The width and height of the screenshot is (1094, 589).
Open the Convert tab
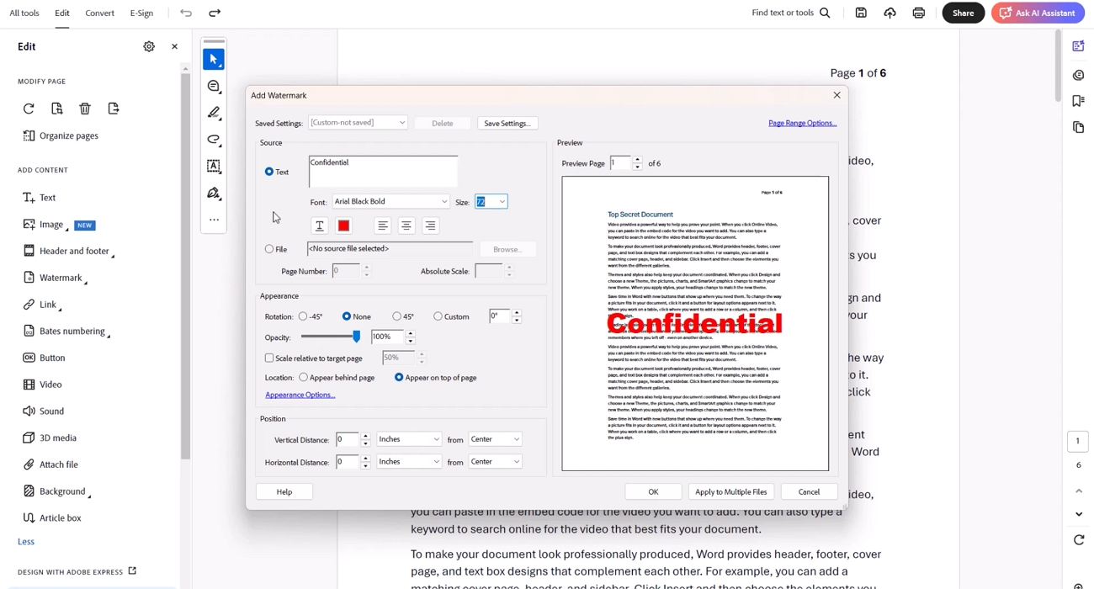[x=100, y=13]
